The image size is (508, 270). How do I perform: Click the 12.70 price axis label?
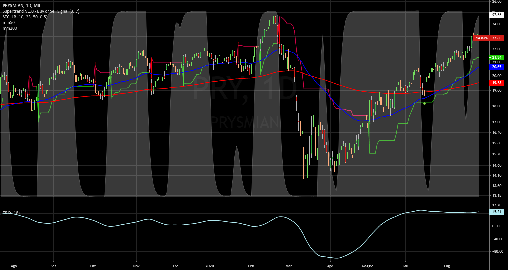pyautogui.click(x=497, y=205)
